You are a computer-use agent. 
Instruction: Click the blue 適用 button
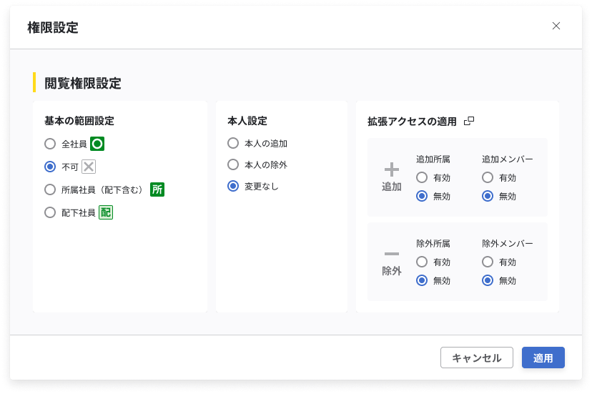point(543,358)
